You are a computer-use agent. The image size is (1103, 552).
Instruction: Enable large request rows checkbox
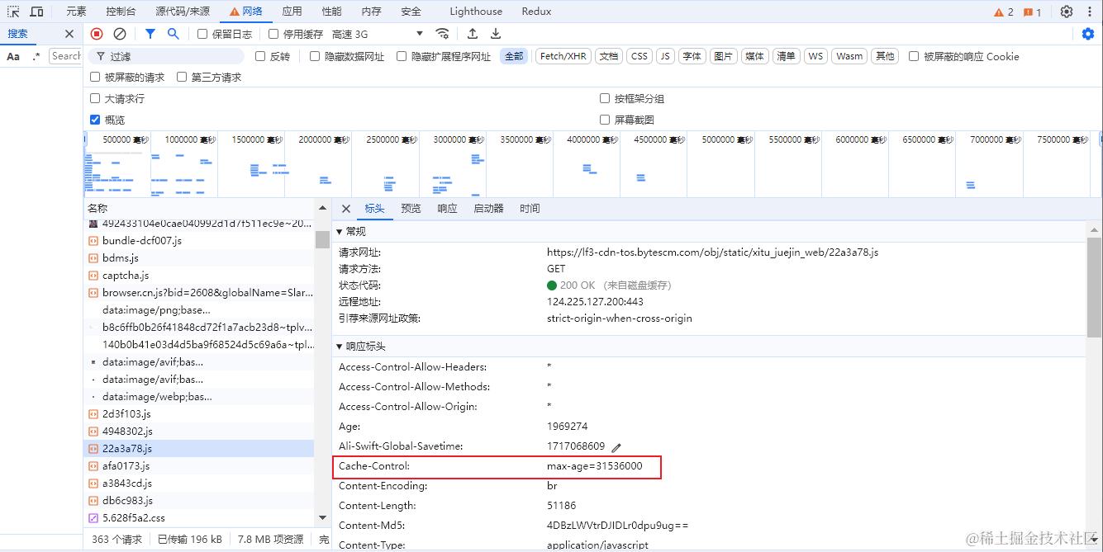(x=95, y=98)
